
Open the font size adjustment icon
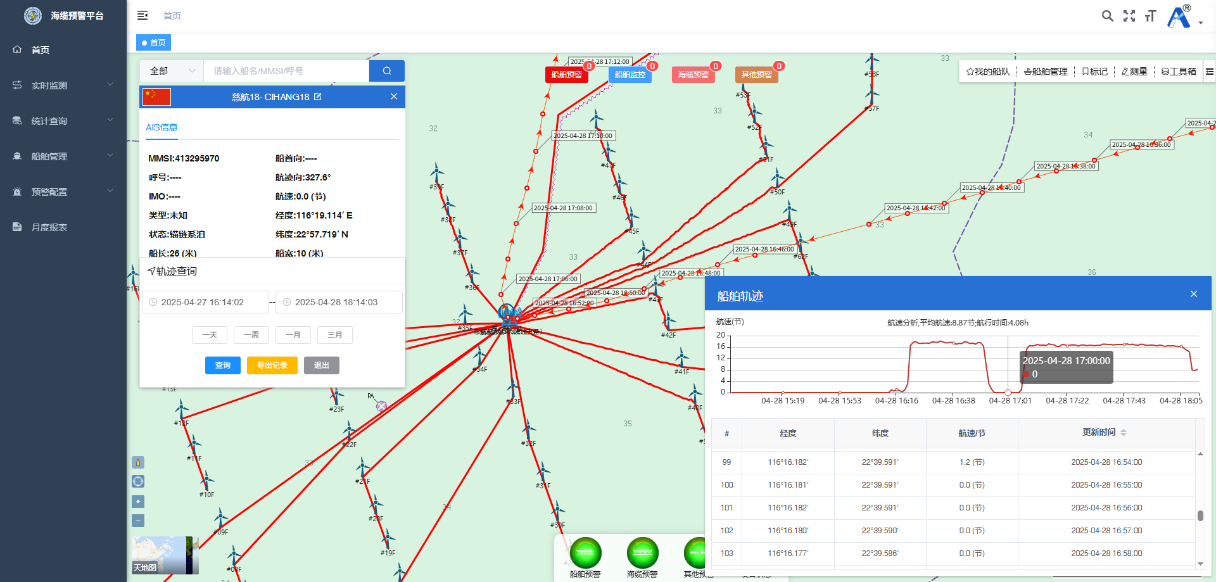tap(1151, 16)
